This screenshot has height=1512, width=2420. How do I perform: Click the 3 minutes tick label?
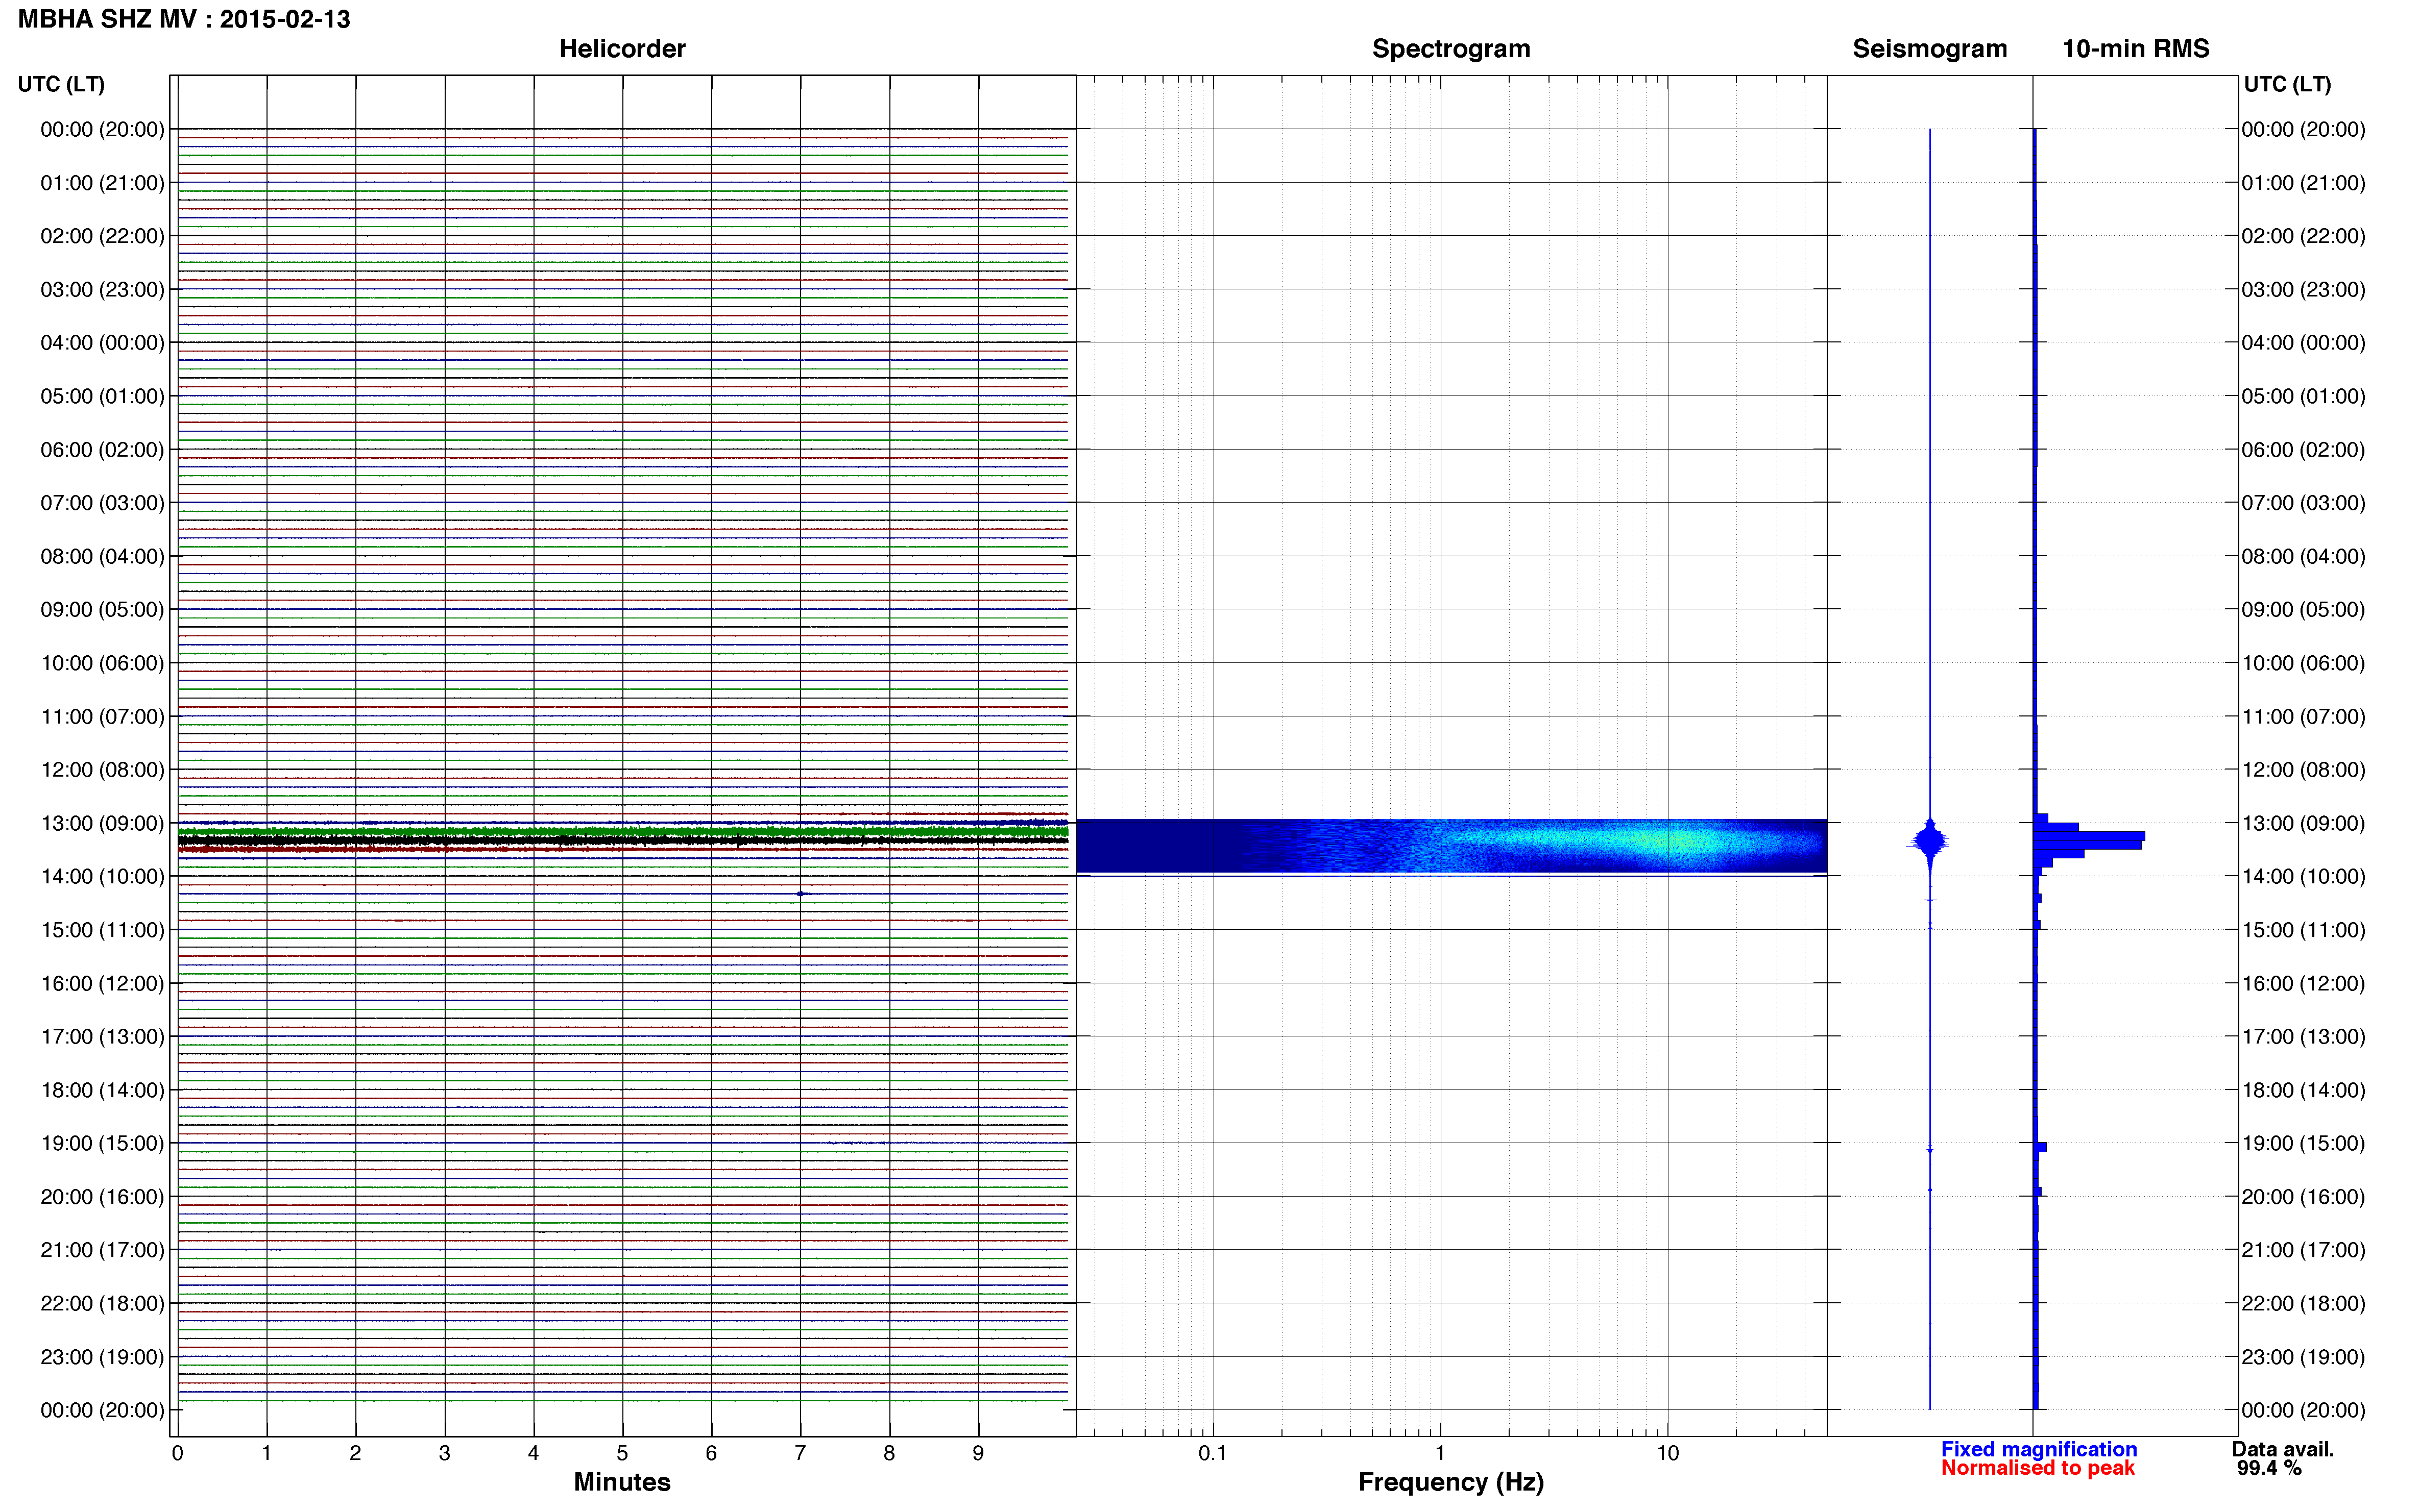click(x=444, y=1453)
